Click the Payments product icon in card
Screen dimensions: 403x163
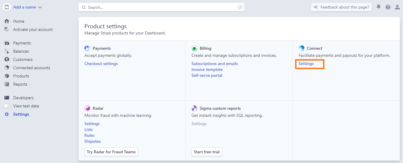(87, 48)
